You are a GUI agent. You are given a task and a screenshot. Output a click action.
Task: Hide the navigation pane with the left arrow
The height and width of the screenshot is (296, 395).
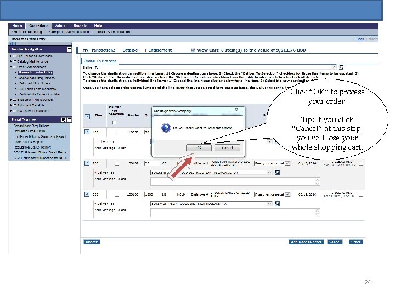click(71, 44)
